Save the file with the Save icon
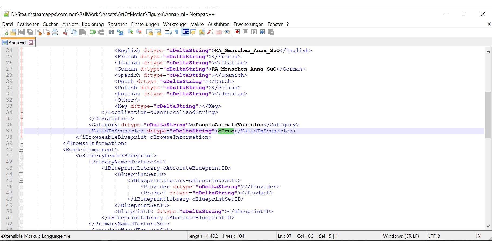 point(22,32)
